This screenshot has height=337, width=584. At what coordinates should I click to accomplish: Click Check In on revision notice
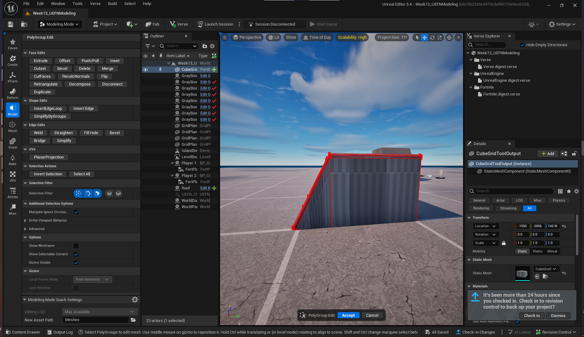coord(532,316)
